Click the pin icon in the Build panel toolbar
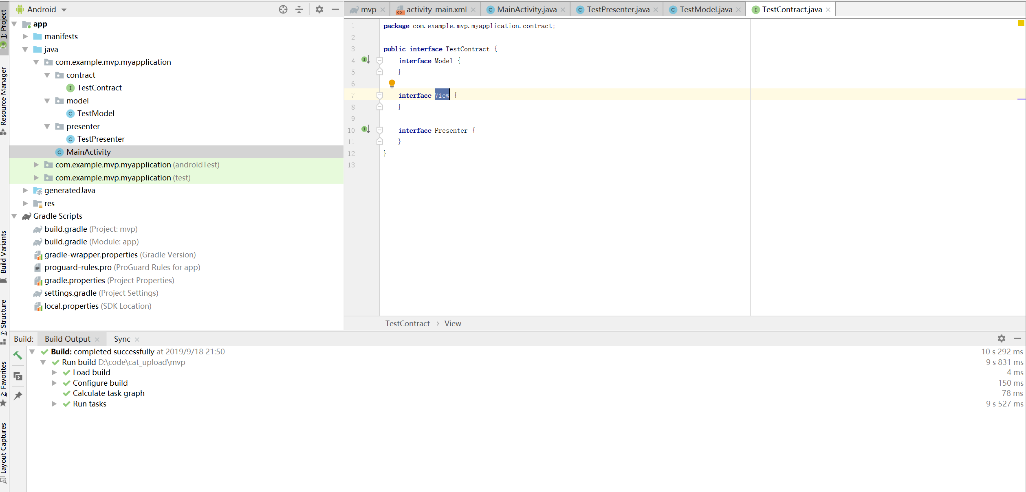Screen dimensions: 1026x492 click(x=18, y=395)
